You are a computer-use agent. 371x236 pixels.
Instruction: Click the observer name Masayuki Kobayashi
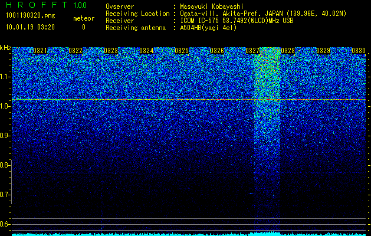tap(212, 6)
